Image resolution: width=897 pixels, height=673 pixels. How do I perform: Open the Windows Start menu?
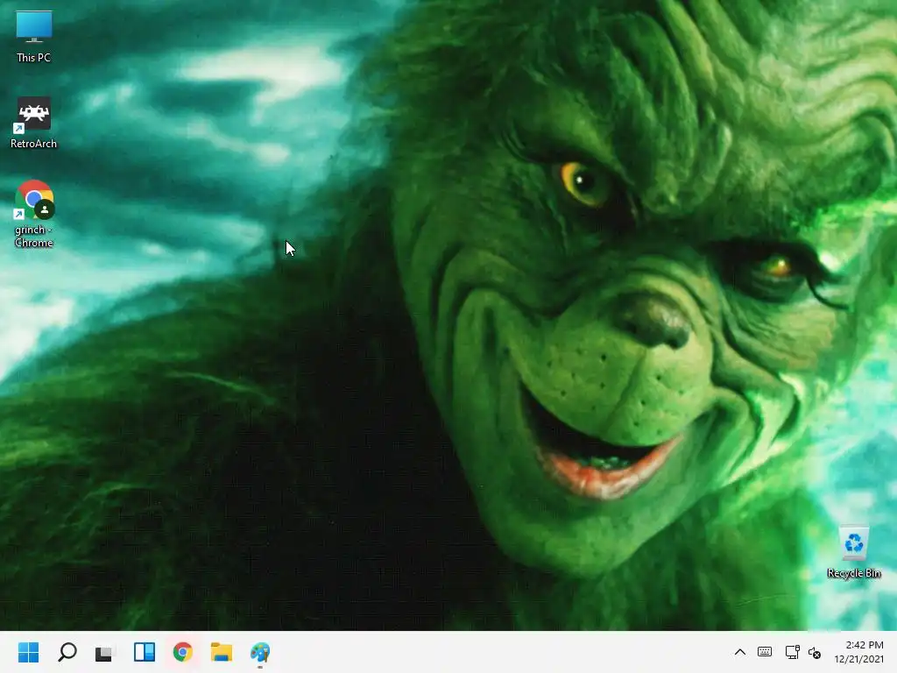pos(29,652)
